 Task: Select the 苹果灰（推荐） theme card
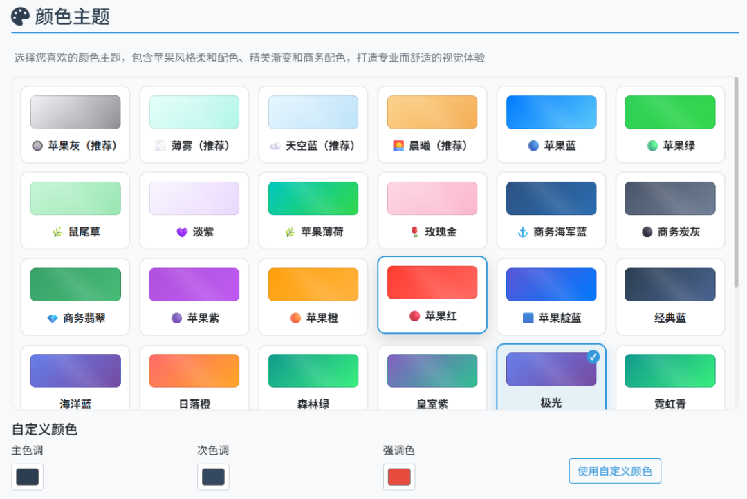click(75, 124)
